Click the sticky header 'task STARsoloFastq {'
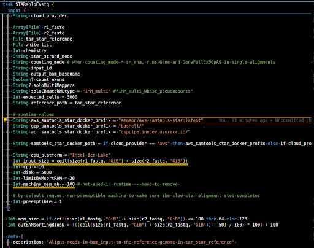 click(28, 4)
